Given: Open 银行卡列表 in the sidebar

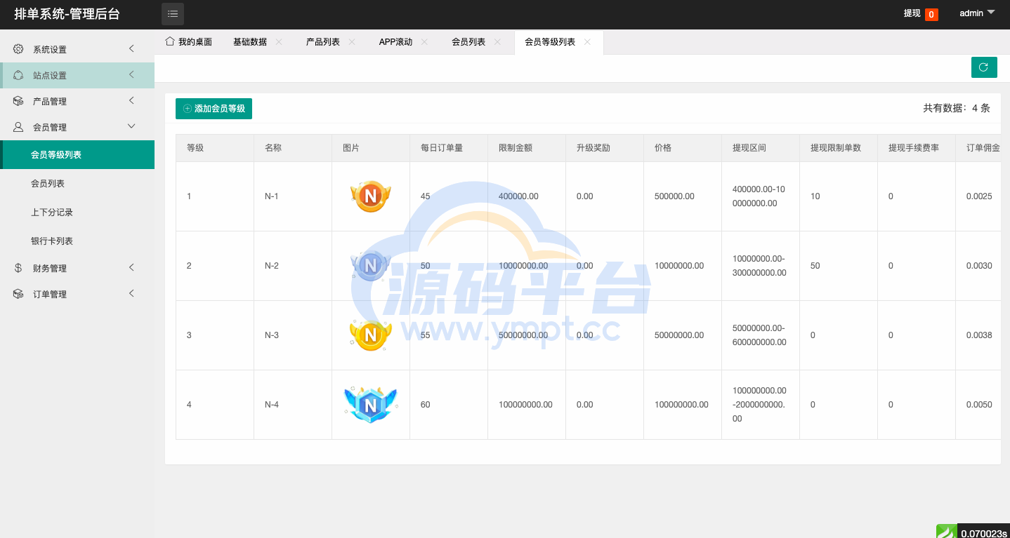Looking at the screenshot, I should [x=77, y=241].
